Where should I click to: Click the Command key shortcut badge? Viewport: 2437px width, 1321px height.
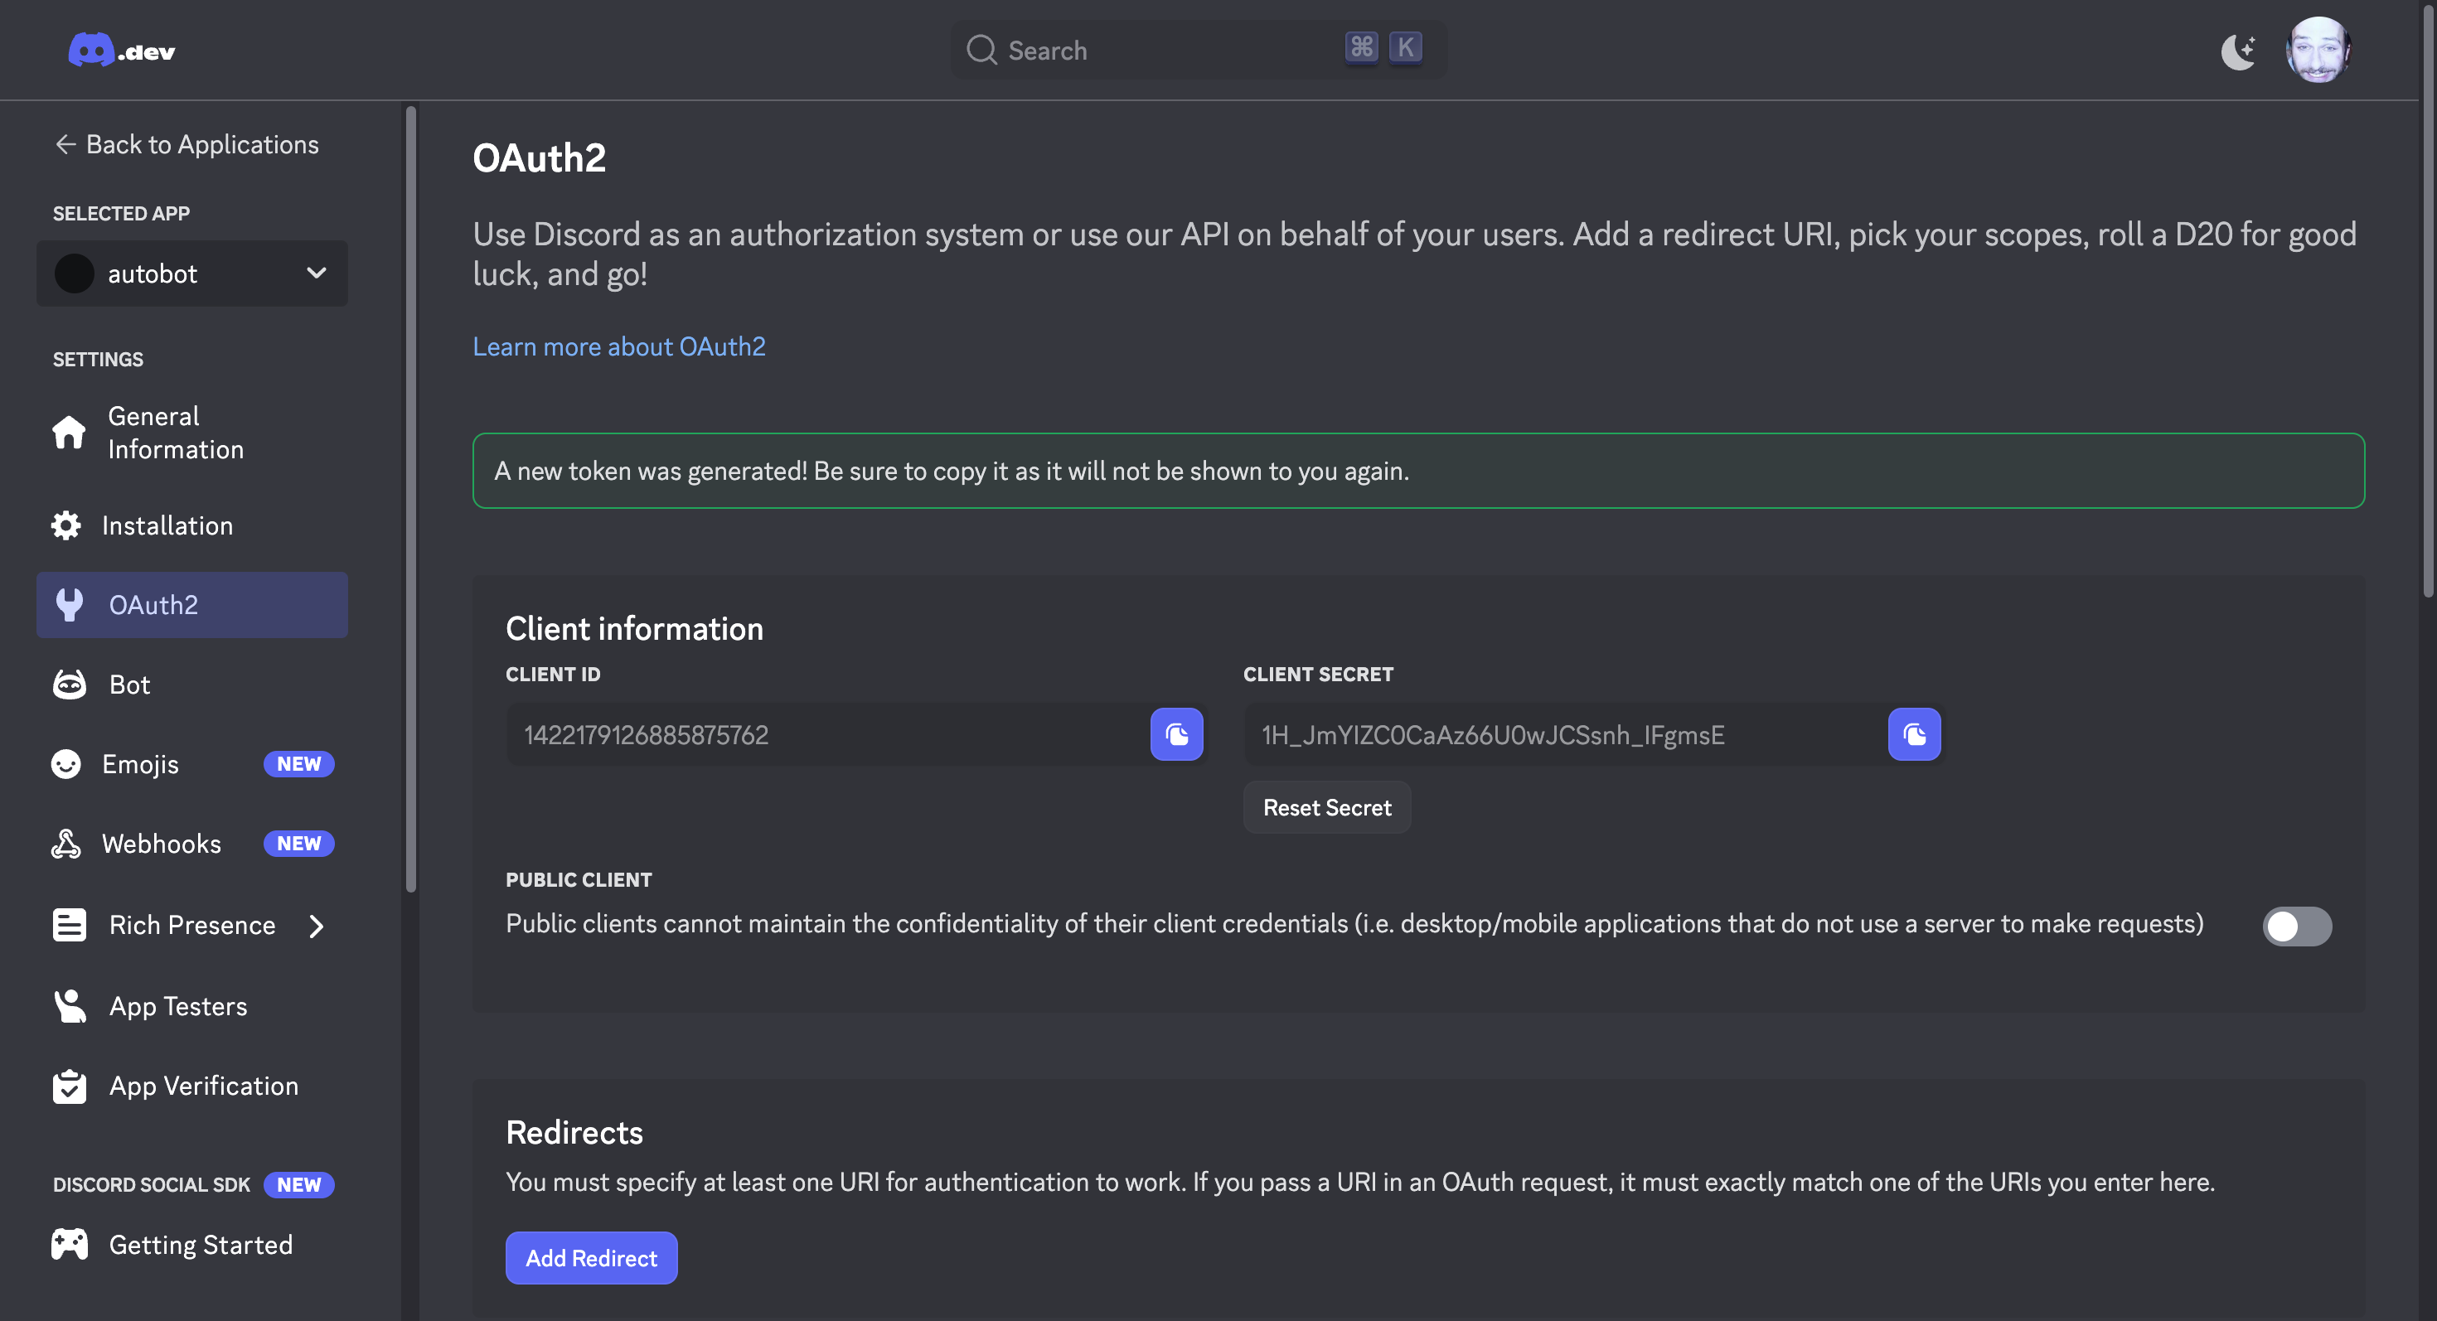coord(1361,47)
